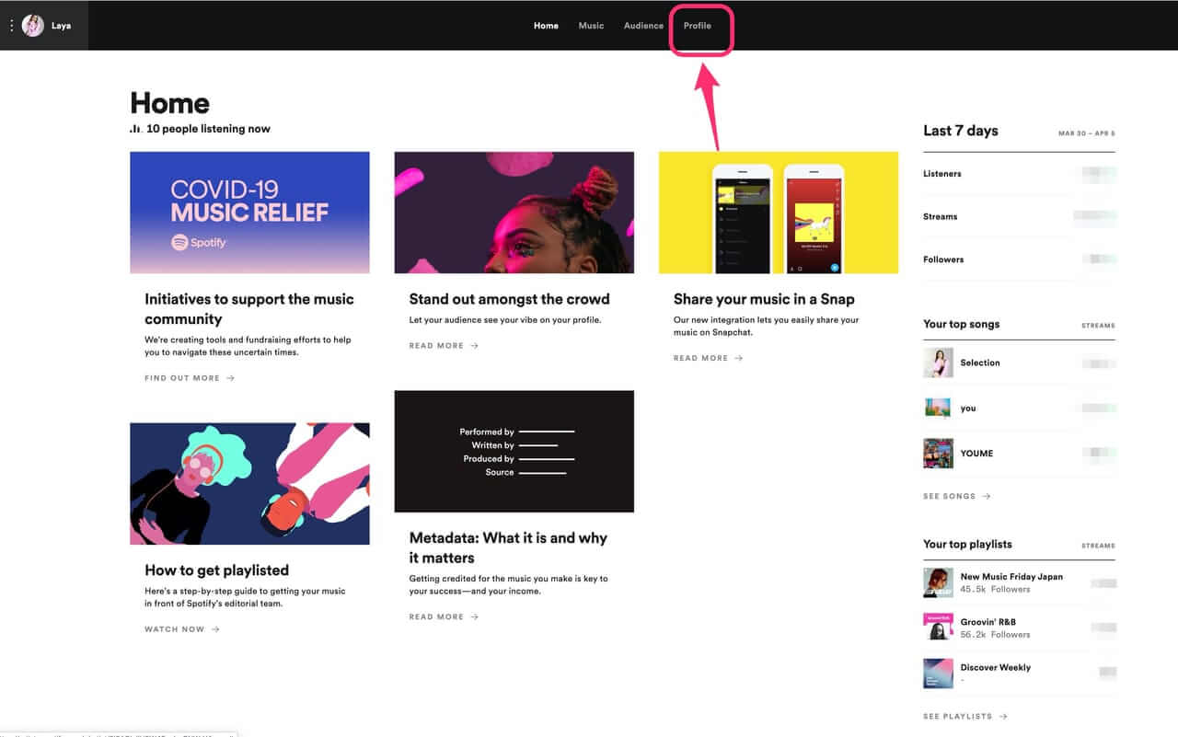Screen dimensions: 1178x737
Task: Click the Selection song cover art
Action: pyautogui.click(x=938, y=363)
